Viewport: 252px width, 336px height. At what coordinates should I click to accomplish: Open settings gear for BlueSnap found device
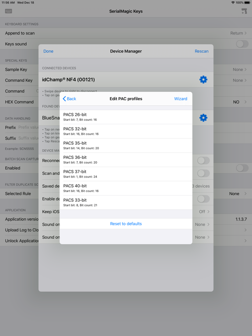pyautogui.click(x=203, y=118)
